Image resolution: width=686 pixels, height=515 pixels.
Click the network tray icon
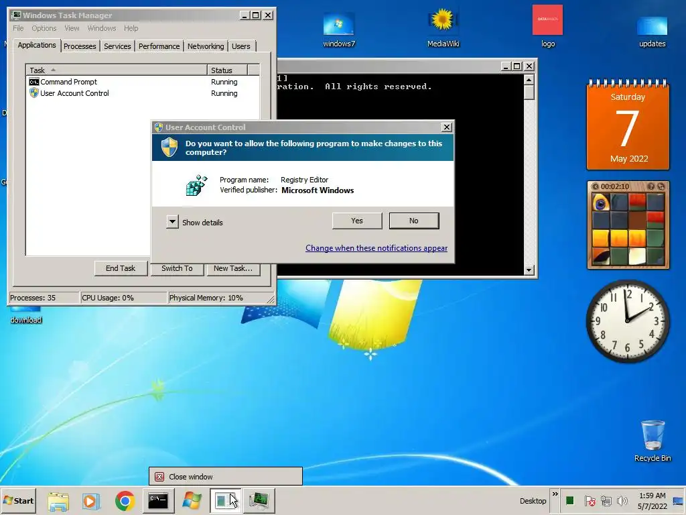[606, 500]
